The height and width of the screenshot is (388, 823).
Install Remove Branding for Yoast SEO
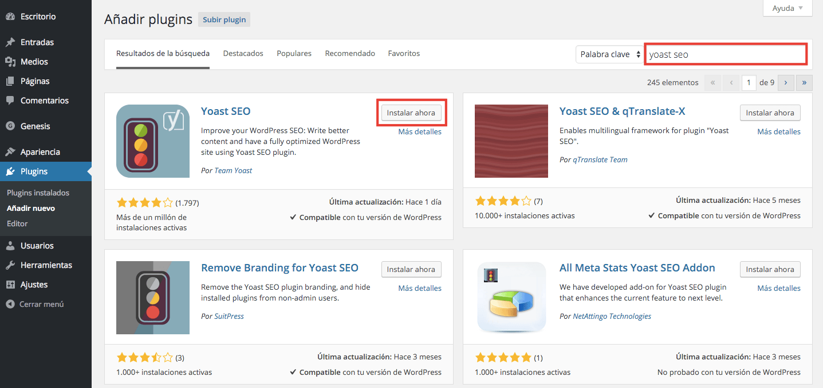[x=411, y=269]
